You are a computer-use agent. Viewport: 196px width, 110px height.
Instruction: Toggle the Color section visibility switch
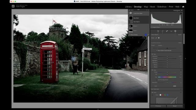click(x=181, y=70)
